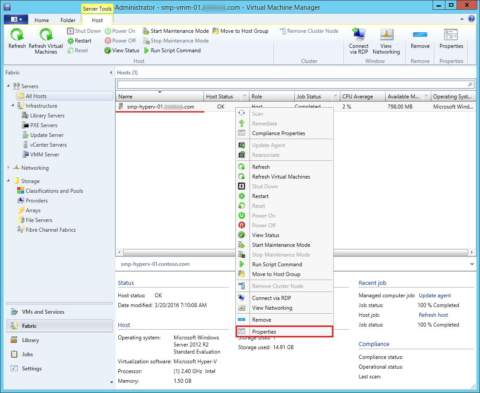Collapse the Servers tree node

[8, 86]
